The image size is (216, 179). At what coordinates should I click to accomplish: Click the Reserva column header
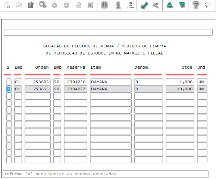point(76,67)
